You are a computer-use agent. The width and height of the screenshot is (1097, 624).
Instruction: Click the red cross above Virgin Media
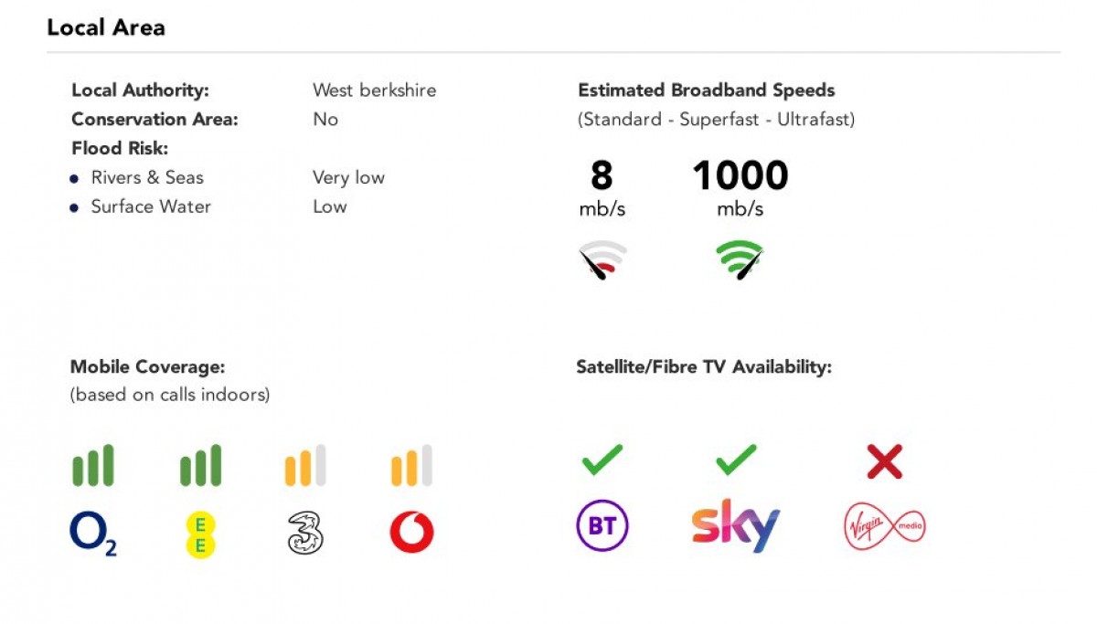(884, 461)
